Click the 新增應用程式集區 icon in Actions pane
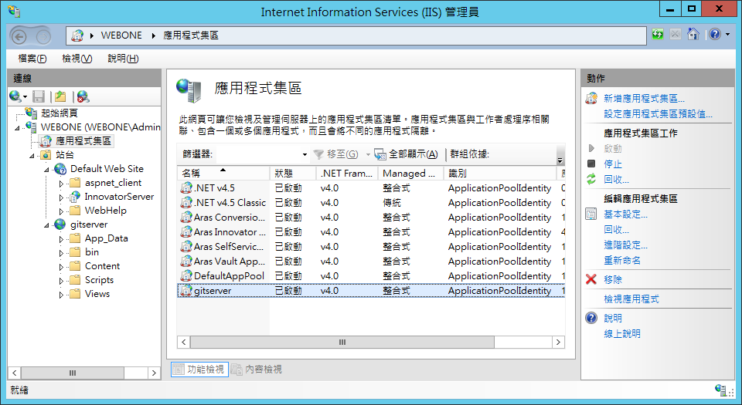The height and width of the screenshot is (405, 742). [x=591, y=98]
